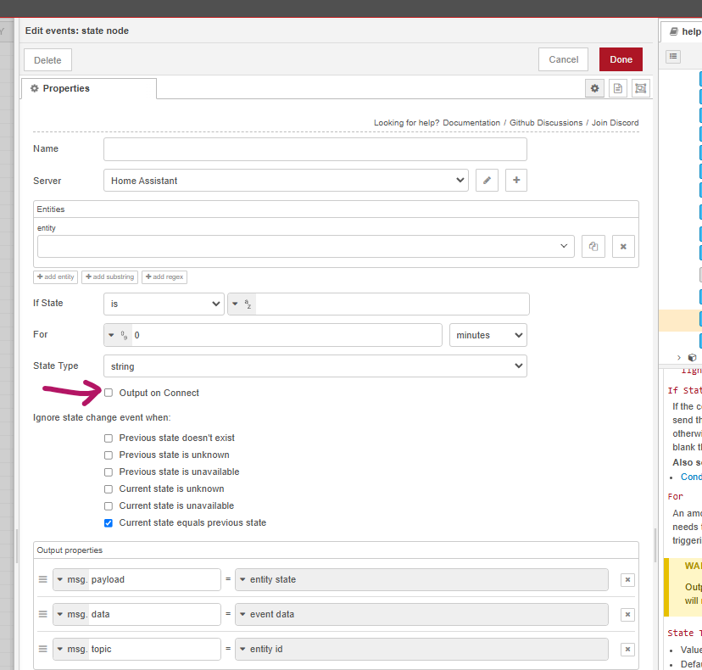Click the gear node properties icon
The width and height of the screenshot is (702, 670).
pos(595,88)
